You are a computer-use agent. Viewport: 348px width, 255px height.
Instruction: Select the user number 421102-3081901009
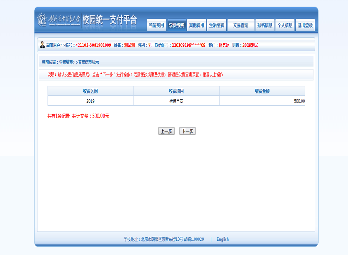click(93, 45)
